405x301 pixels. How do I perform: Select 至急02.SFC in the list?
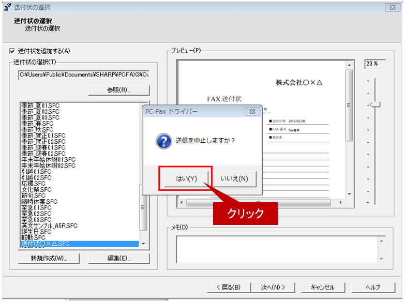(x=36, y=214)
